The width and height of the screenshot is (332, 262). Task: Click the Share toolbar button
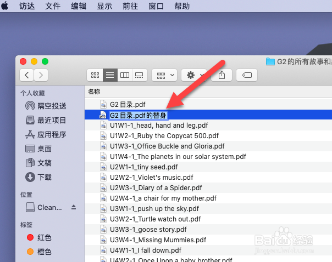(222, 75)
